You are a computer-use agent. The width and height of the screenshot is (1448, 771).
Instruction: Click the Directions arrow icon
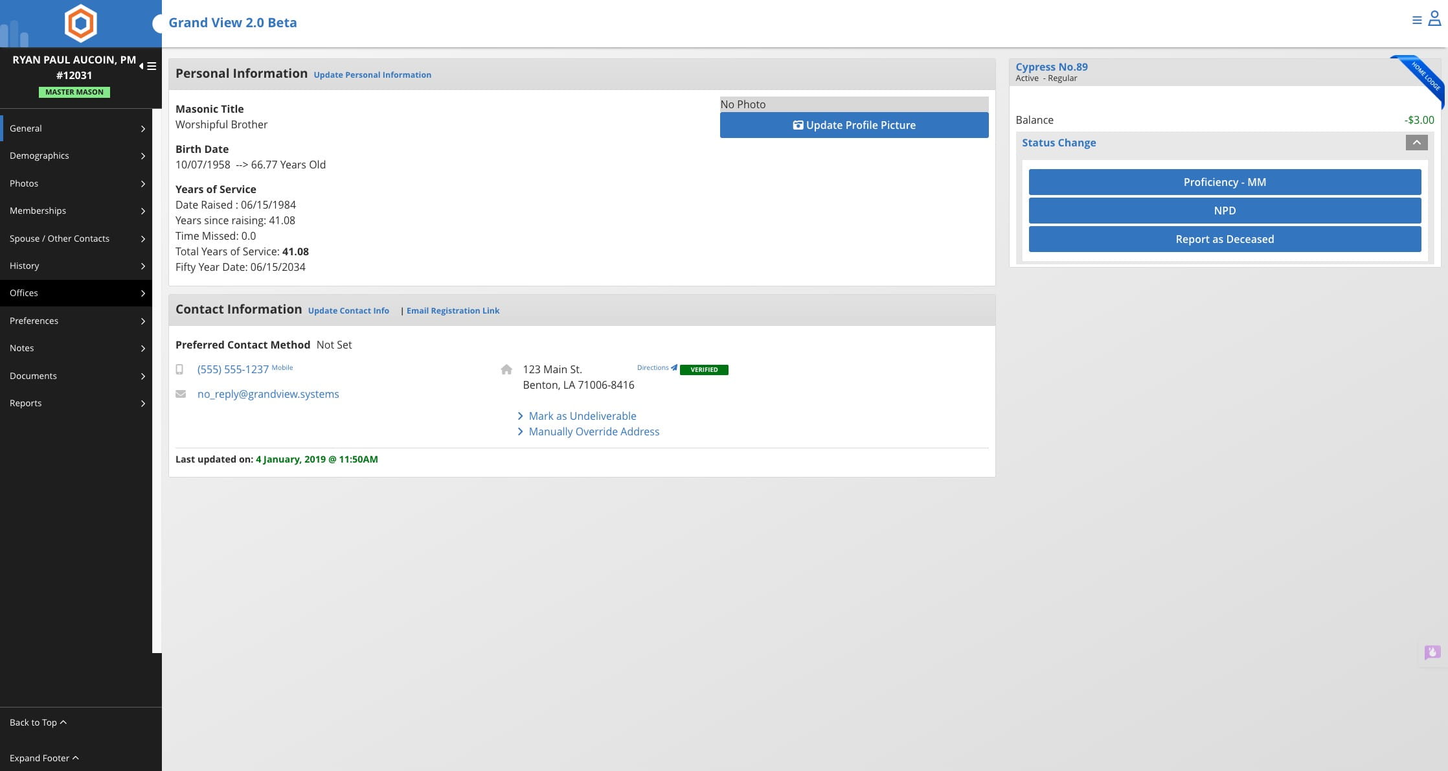tap(674, 367)
